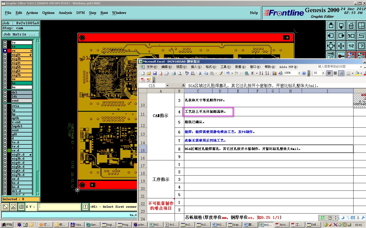This screenshot has height=228, width=366.
Task: Click the previous view icon
Action: click(351, 36)
